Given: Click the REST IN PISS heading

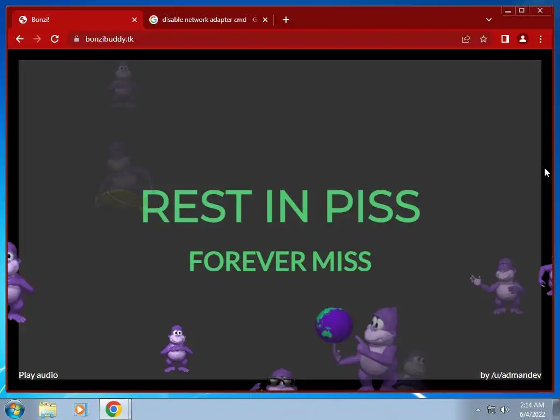Looking at the screenshot, I should click(x=281, y=206).
